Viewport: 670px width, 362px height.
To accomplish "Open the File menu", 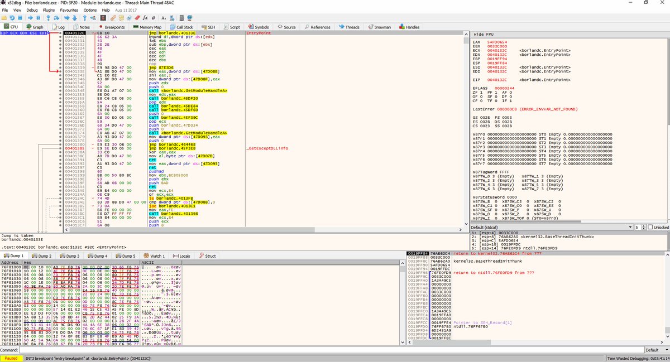I will tap(5, 10).
